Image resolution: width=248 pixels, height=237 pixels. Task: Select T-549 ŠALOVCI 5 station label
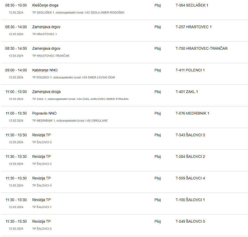190,221
